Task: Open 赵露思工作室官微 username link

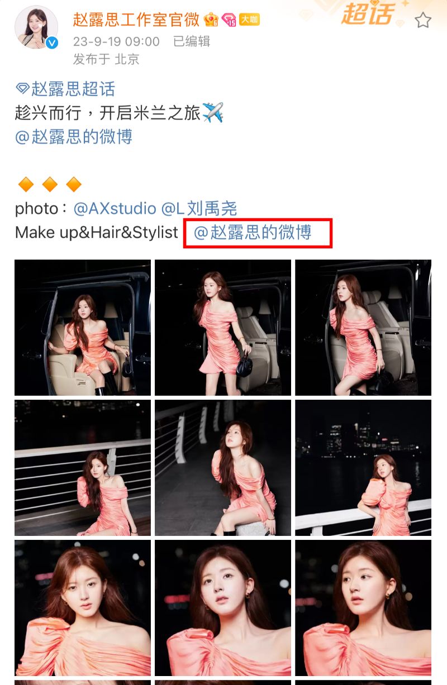Action: (136, 20)
